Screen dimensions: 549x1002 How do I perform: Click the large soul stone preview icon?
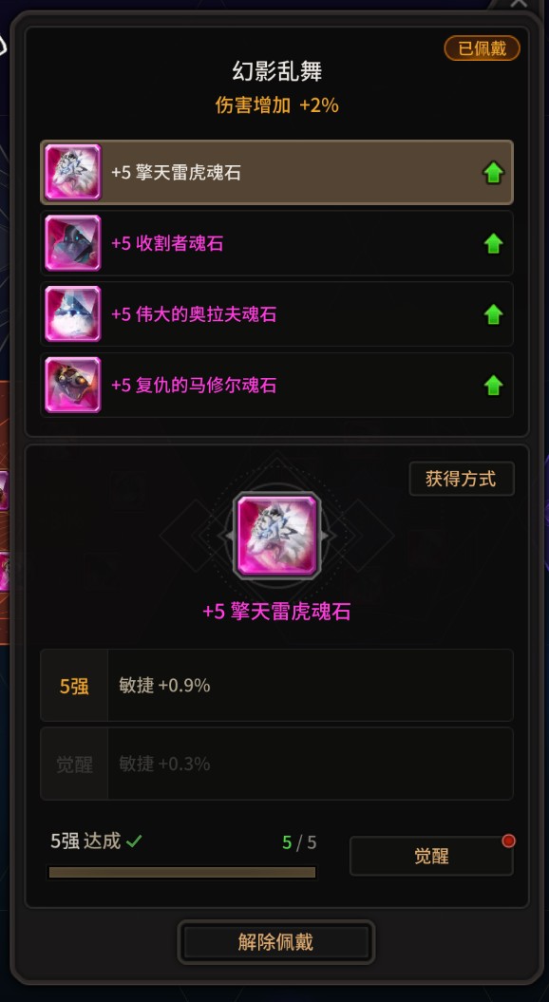coord(276,536)
